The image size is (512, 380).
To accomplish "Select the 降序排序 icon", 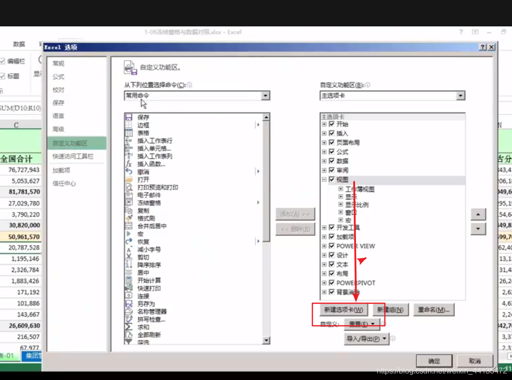I will pos(129,265).
